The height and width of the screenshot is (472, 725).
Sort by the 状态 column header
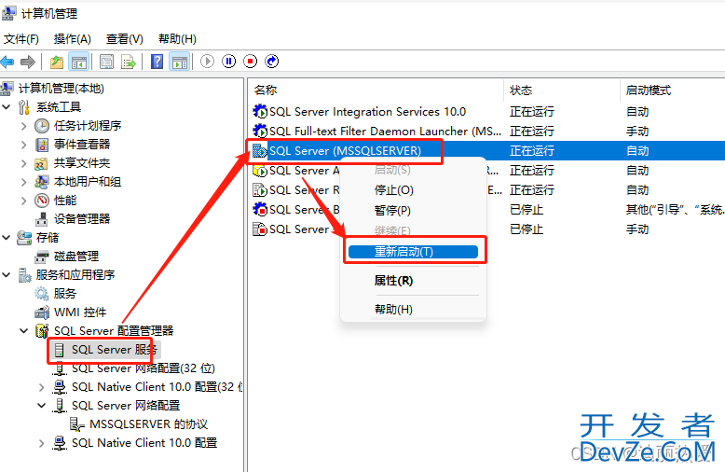click(x=521, y=90)
